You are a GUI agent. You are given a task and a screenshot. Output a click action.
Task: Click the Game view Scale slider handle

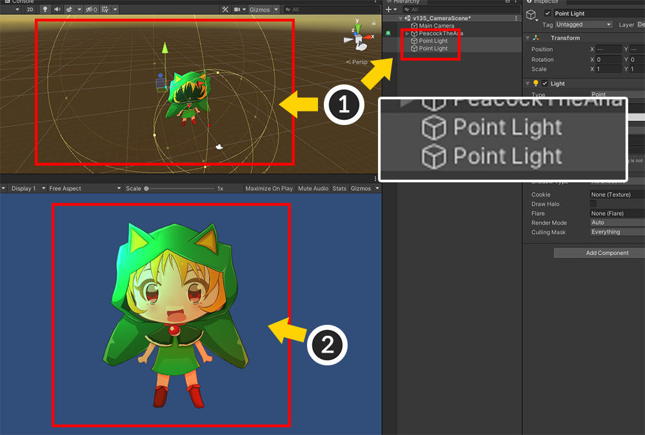[x=146, y=188]
